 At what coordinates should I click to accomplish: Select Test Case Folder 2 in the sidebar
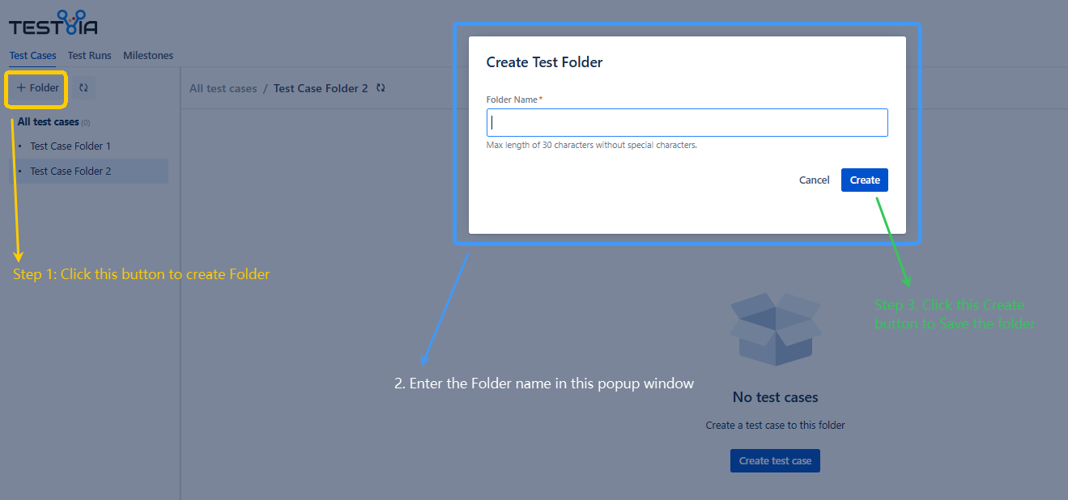(x=70, y=172)
